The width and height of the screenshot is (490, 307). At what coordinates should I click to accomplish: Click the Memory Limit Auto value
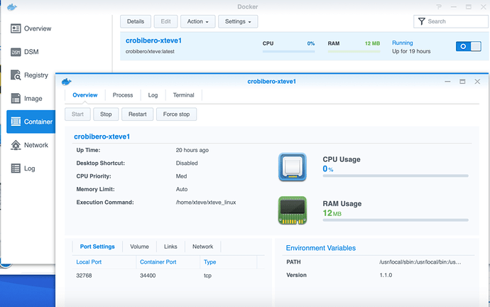click(x=182, y=189)
